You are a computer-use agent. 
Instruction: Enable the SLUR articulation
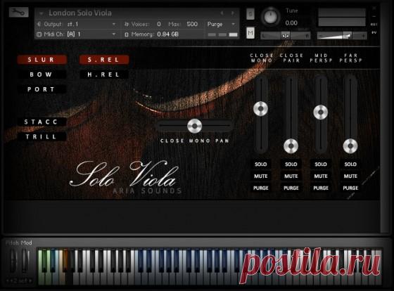[x=42, y=60]
